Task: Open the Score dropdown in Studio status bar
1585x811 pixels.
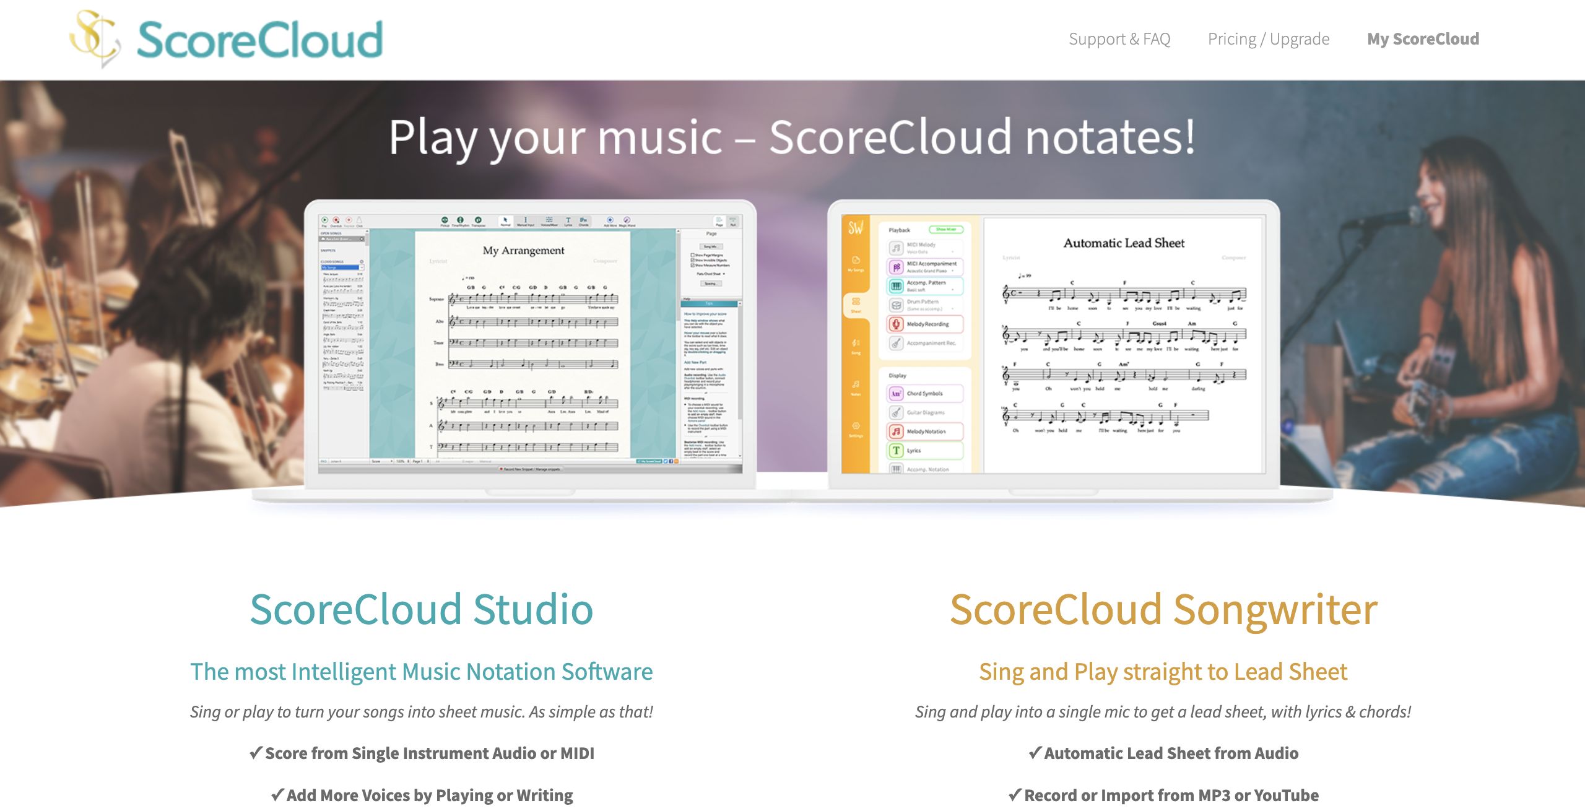Action: 382,461
